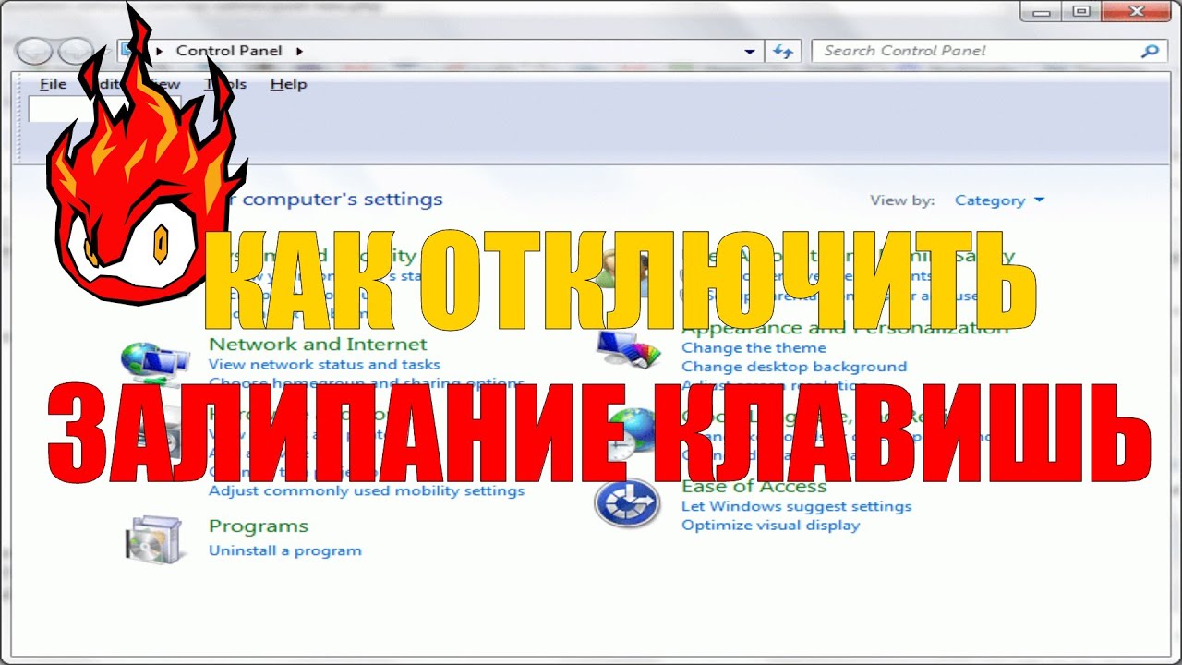Open the Help menu

288,84
